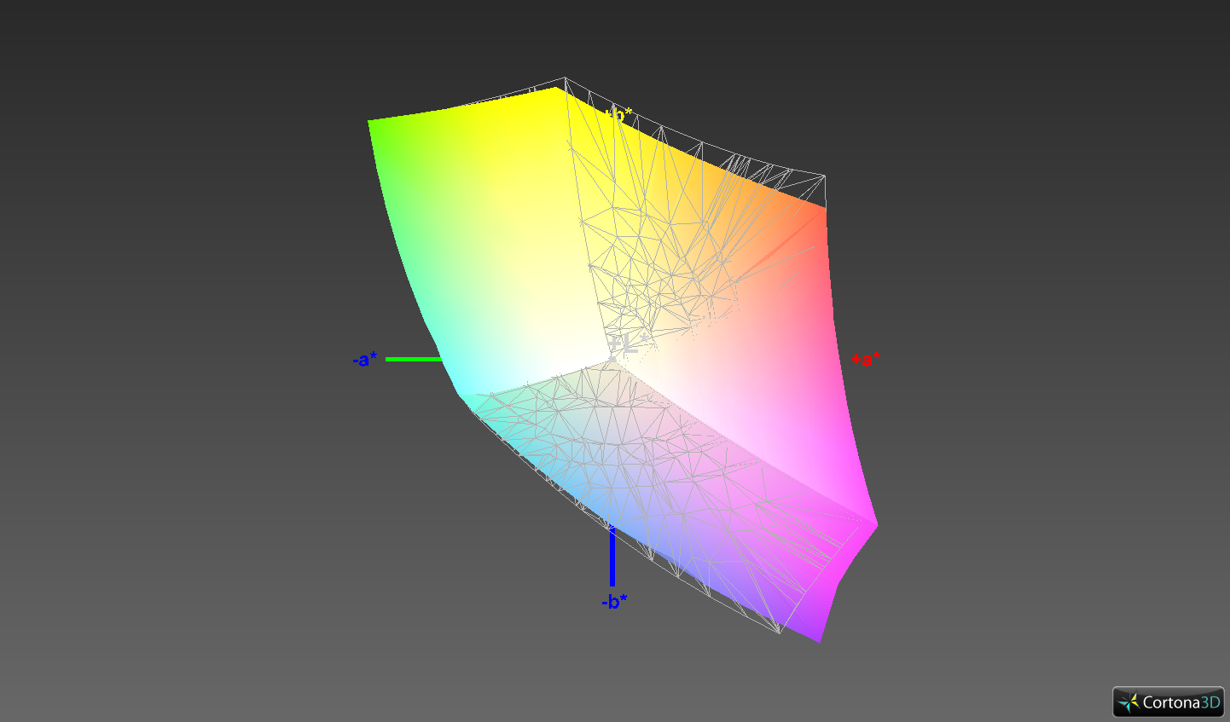Pick the pale pink area of gamut
The height and width of the screenshot is (722, 1230).
pyautogui.click(x=742, y=384)
